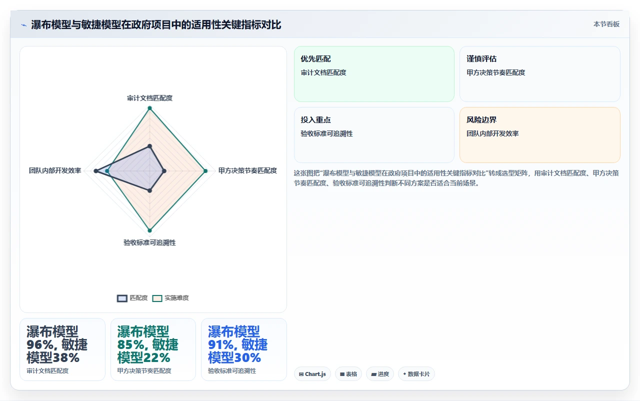Click 验收标准可追溯性 caption under the third stat
The height and width of the screenshot is (401, 640).
232,371
